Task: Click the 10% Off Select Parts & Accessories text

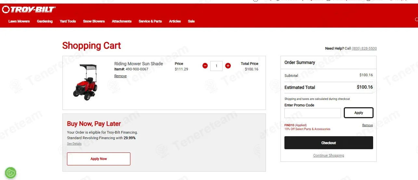Action: [307, 129]
